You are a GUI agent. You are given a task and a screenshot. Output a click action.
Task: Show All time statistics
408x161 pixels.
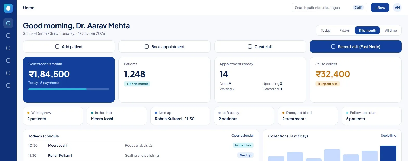(391, 30)
